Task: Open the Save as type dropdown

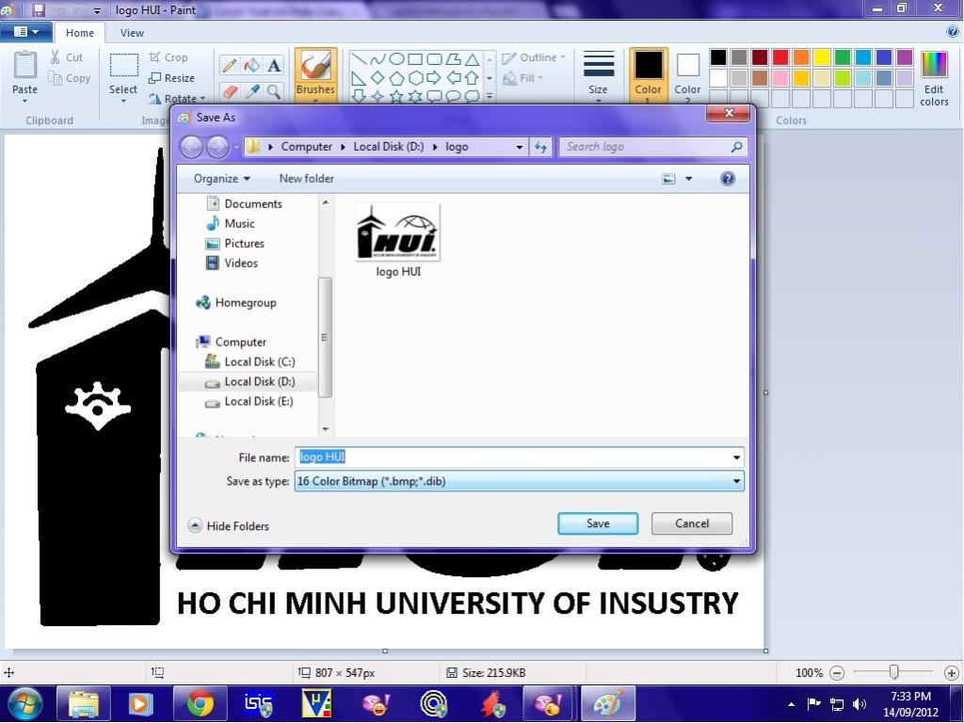Action: point(519,481)
